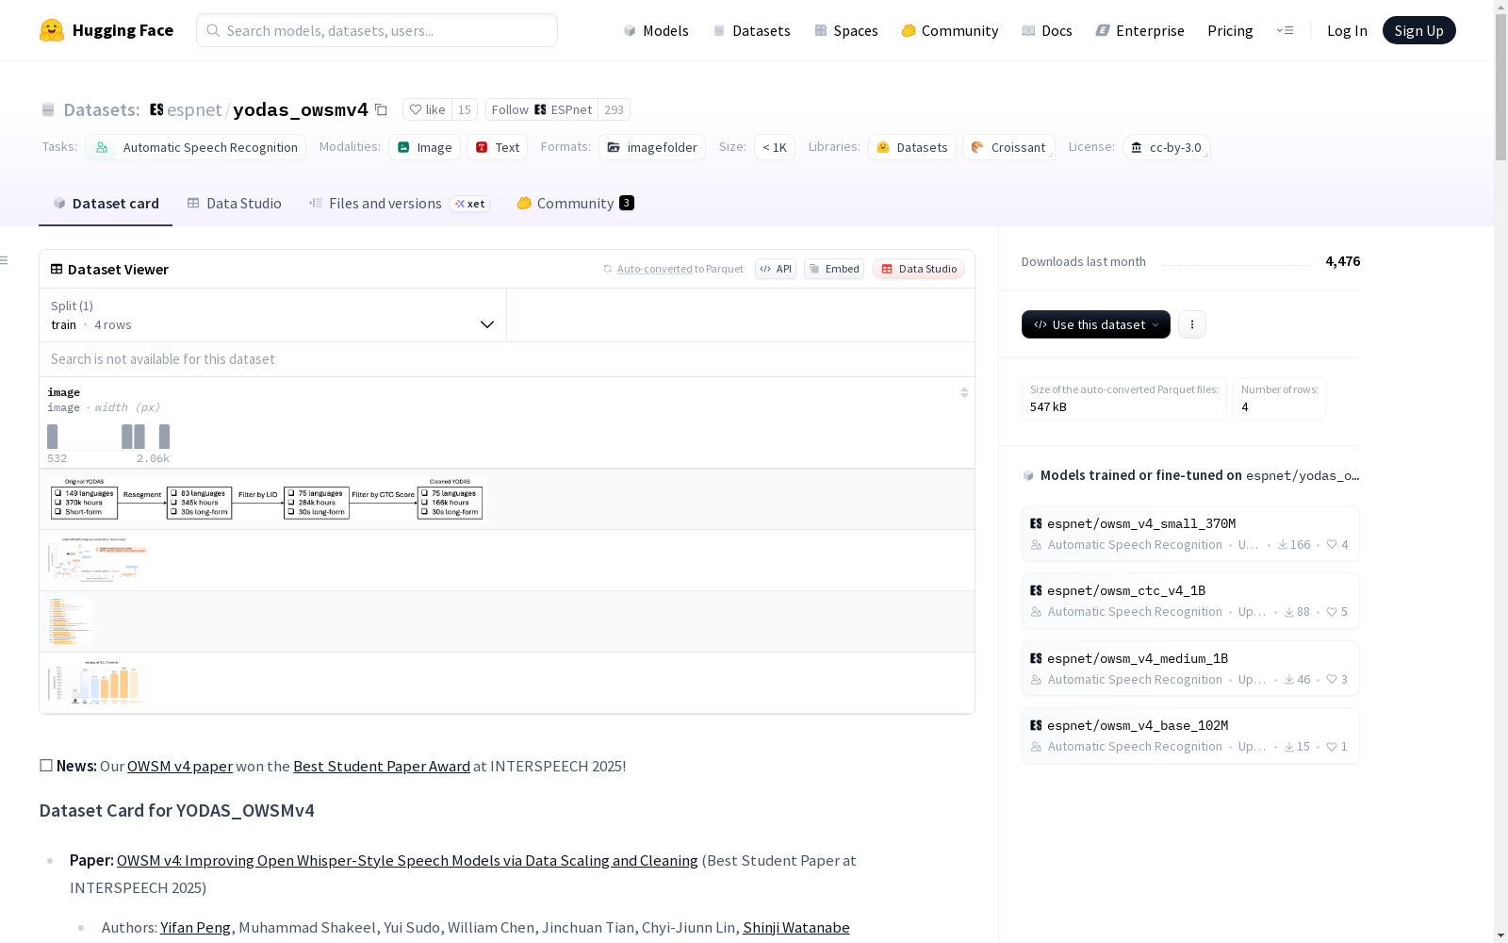Click the Embed button
This screenshot has height=943, width=1508.
(834, 269)
